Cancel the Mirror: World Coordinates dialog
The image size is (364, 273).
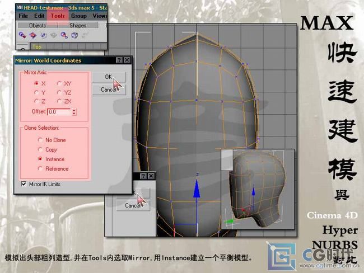109,90
